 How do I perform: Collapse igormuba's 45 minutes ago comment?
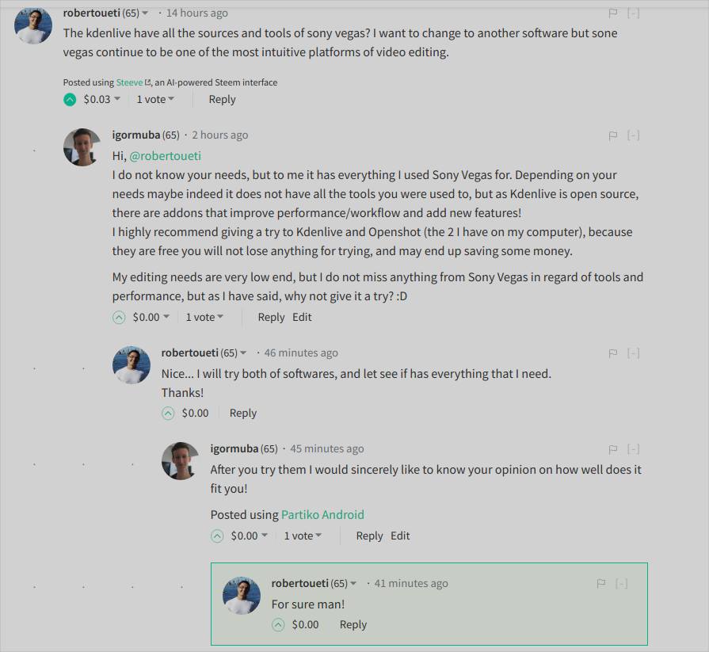[x=634, y=450]
